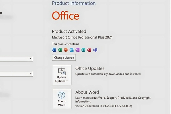The width and height of the screenshot is (171, 114).
Task: Click Microsoft Office Professional Plus 2021 text
Action: (82, 37)
